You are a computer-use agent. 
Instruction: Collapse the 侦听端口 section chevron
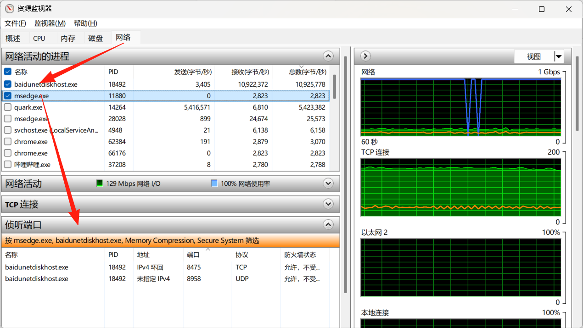(328, 225)
